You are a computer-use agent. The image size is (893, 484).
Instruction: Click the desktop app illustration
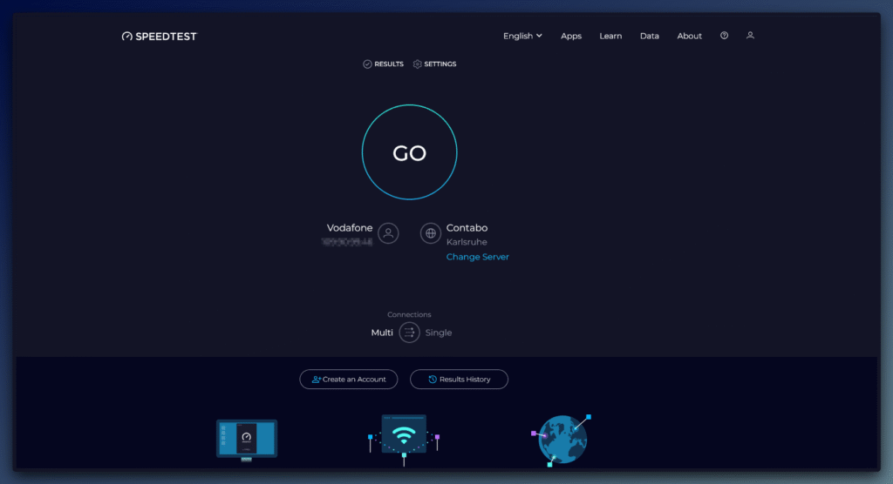point(246,439)
